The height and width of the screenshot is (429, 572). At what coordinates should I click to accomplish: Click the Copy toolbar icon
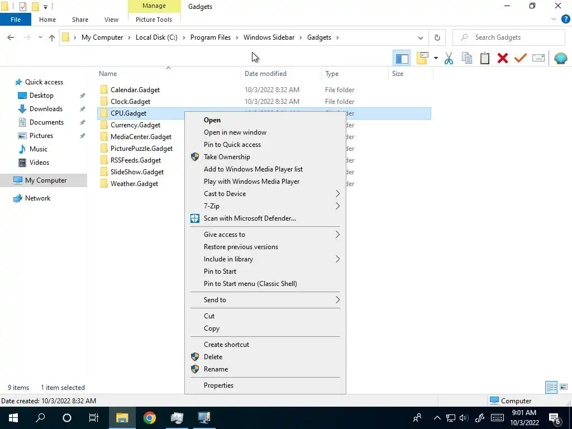tap(466, 58)
